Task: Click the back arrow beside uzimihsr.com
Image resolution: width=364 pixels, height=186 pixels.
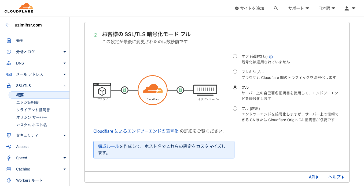Action: tap(8, 25)
